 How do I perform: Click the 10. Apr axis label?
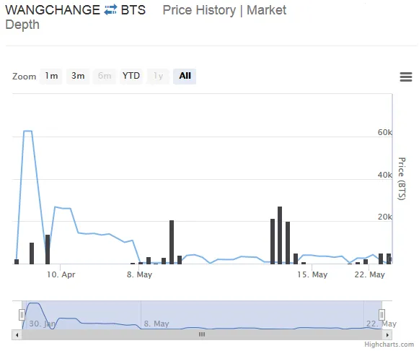point(61,274)
